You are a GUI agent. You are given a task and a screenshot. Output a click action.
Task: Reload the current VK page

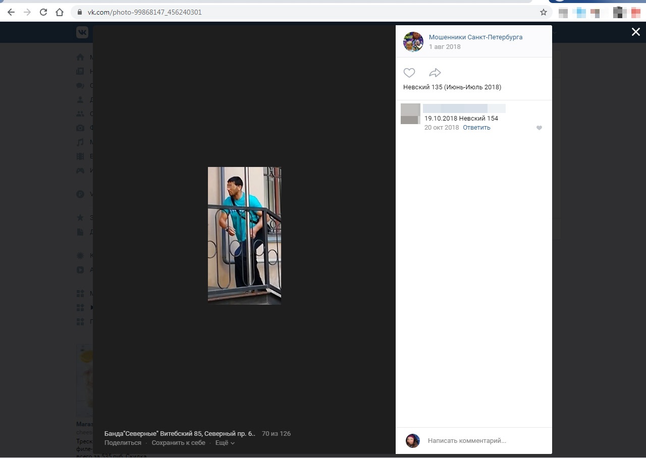(43, 12)
